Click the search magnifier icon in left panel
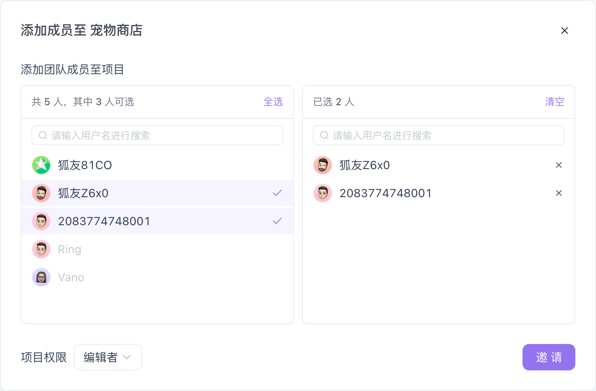The image size is (596, 391). click(x=43, y=135)
